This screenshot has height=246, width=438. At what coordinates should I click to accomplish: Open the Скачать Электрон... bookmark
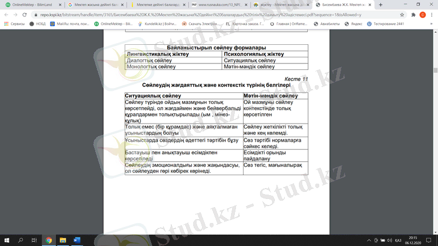click(x=201, y=24)
